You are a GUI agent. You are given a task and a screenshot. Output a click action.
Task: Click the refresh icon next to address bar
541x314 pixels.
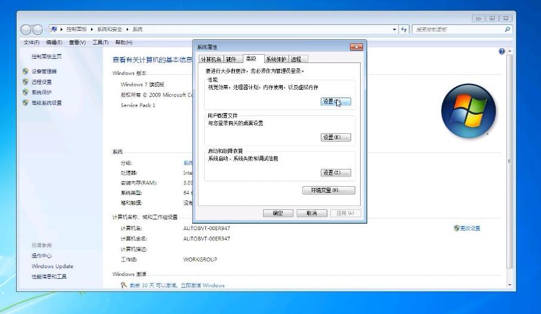[x=404, y=29]
